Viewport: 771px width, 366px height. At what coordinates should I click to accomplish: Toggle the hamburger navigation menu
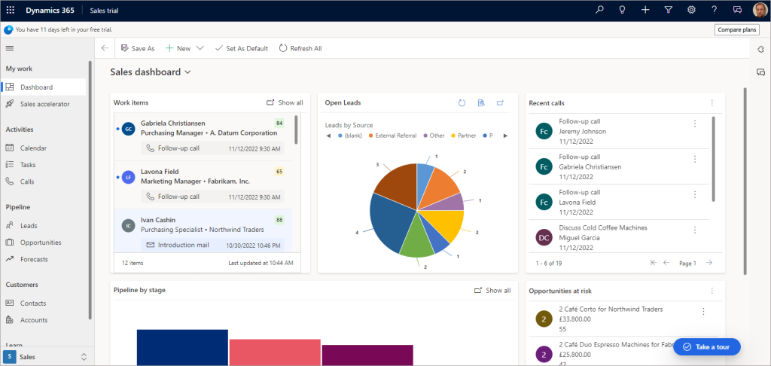pyautogui.click(x=9, y=48)
